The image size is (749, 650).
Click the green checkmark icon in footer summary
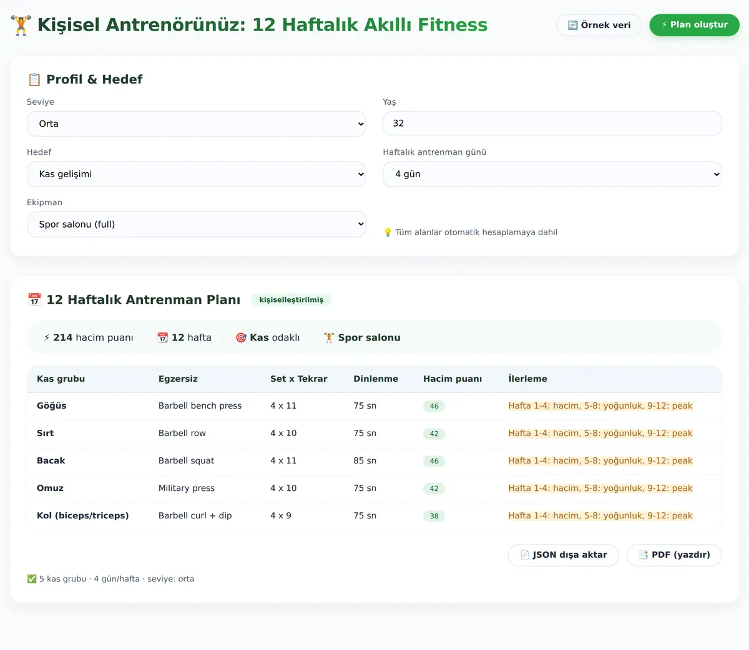(x=32, y=579)
